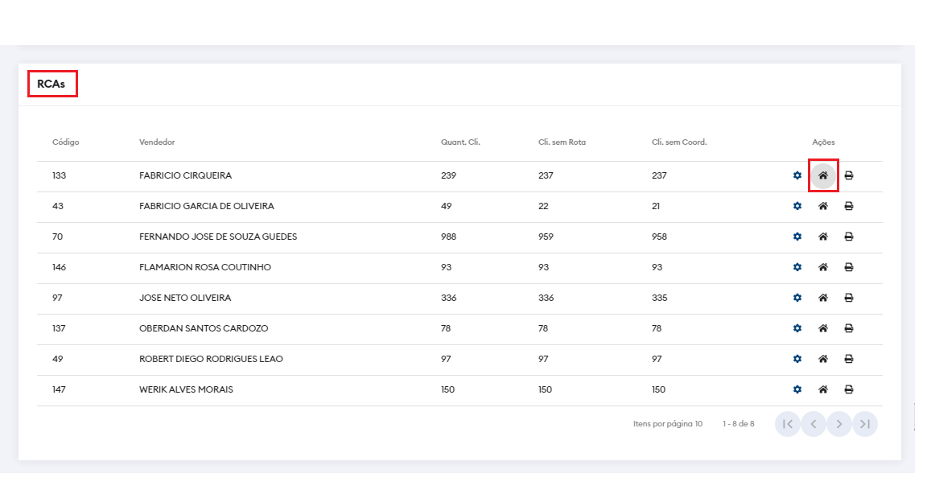The image size is (927, 490).
Task: Go to the first page of results
Action: 788,424
